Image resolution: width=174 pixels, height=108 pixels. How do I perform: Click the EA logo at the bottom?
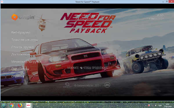107,85
